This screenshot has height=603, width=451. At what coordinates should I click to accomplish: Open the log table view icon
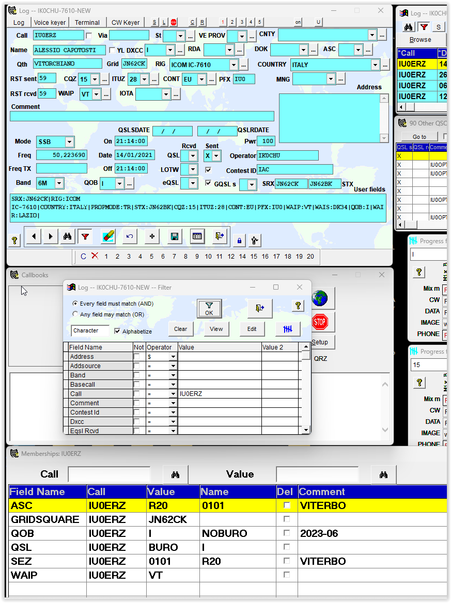pos(197,236)
